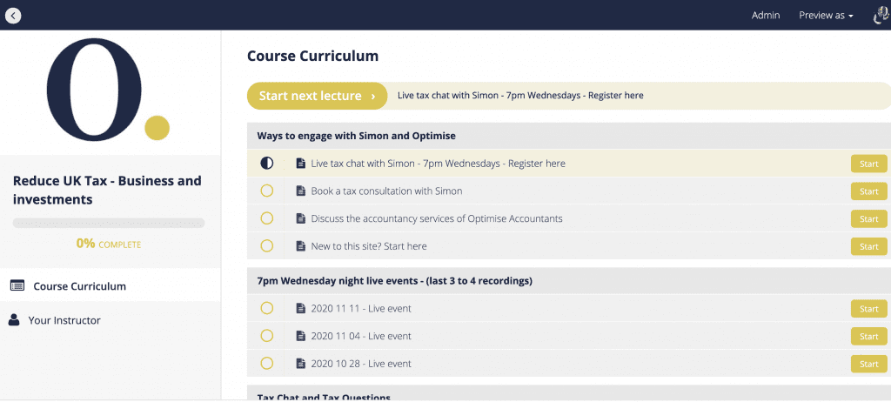Click document icon beside New to this site

300,246
